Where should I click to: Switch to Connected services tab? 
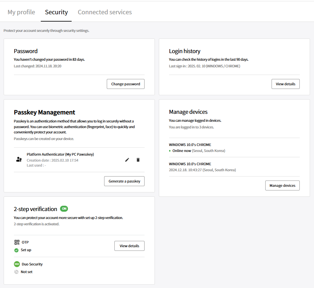[105, 12]
